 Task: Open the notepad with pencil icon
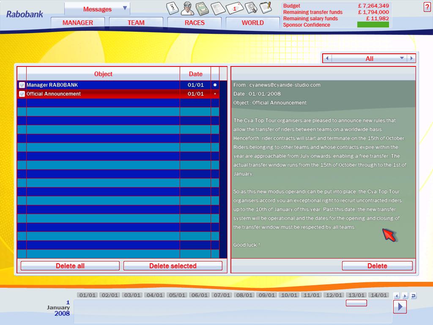click(265, 7)
